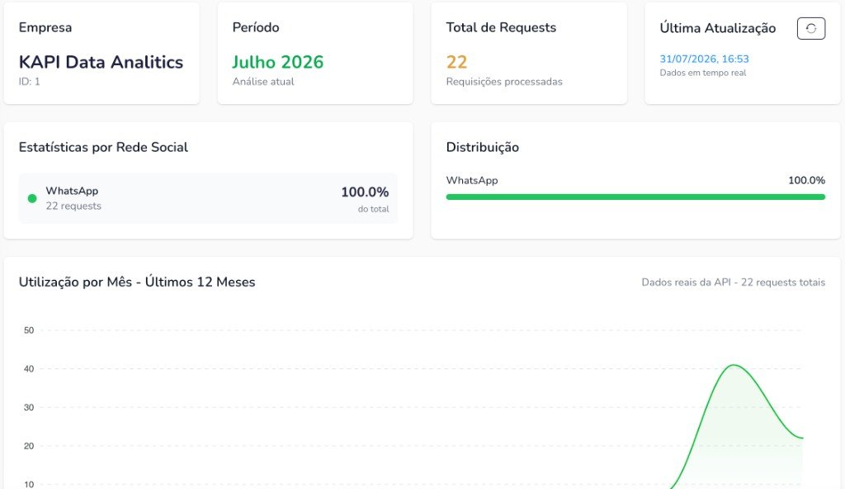Click the y-axis label '10'
Viewport: 845px width, 489px height.
tap(29, 484)
